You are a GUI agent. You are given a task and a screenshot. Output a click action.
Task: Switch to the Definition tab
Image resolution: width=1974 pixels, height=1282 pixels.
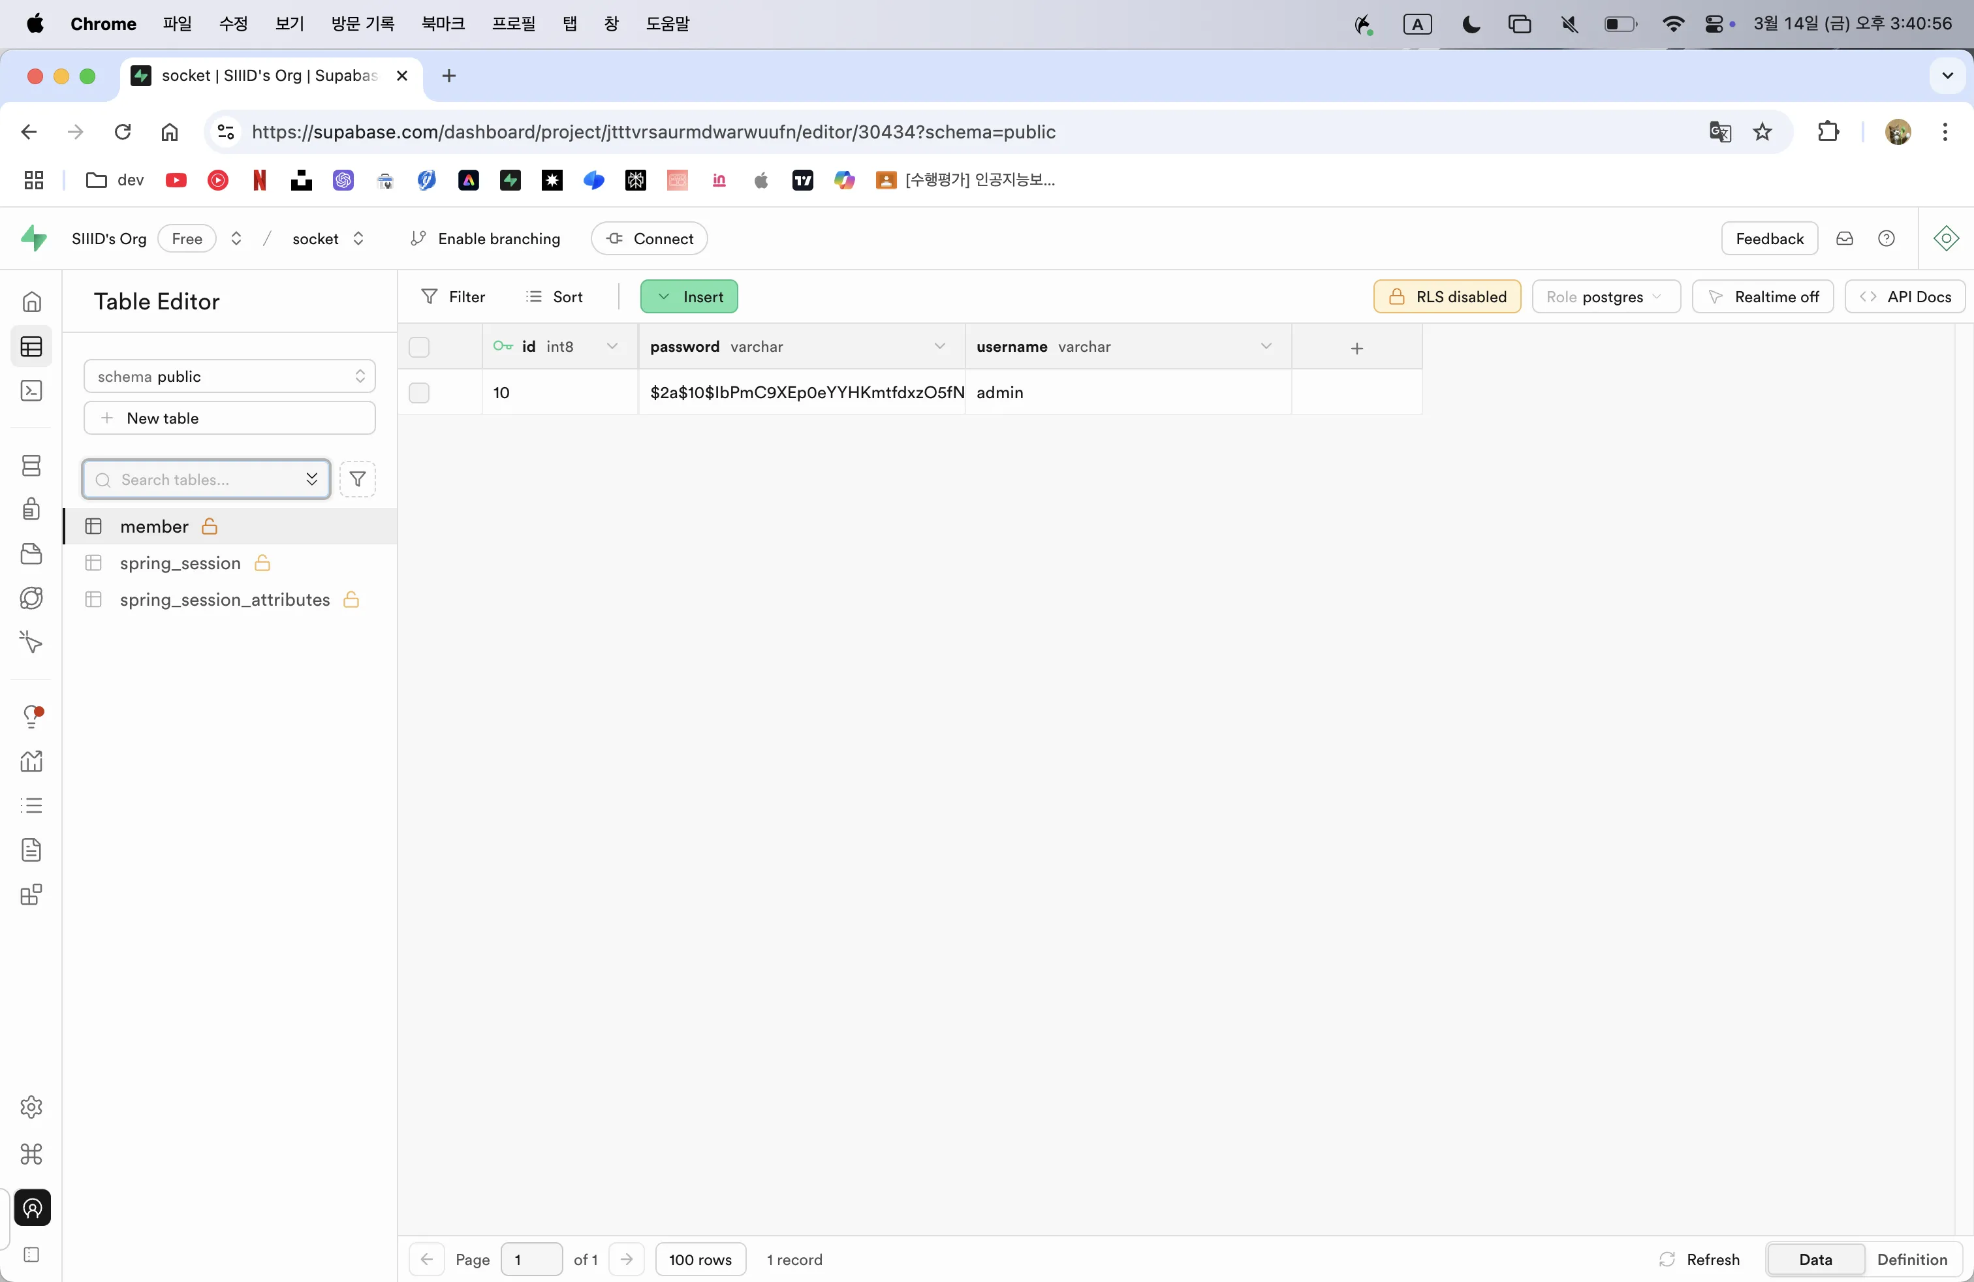click(x=1912, y=1259)
